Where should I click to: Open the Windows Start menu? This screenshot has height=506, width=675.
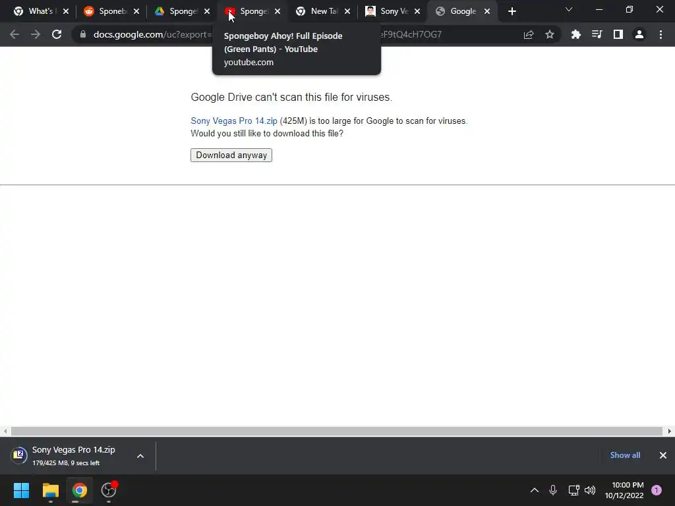point(21,490)
